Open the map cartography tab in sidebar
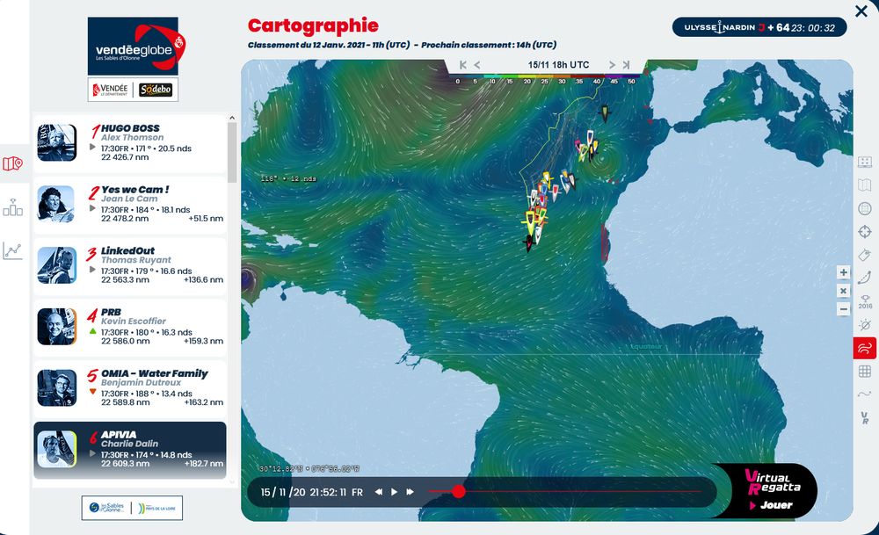879x535 pixels. [13, 163]
